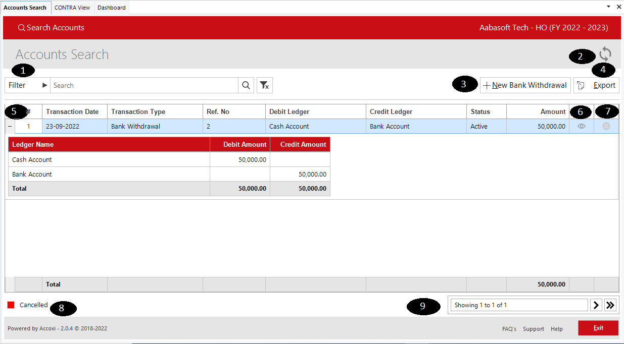Switch to the Dashboard tab
Viewport: 624px width, 344px height.
112,8
